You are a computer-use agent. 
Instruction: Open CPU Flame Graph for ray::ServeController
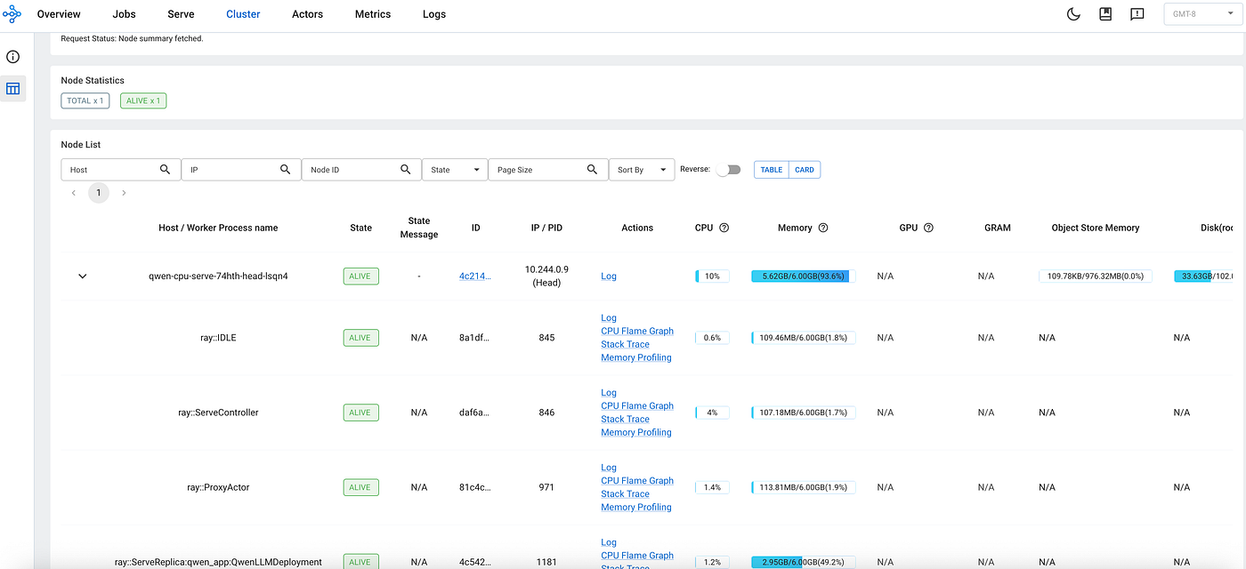pyautogui.click(x=637, y=405)
